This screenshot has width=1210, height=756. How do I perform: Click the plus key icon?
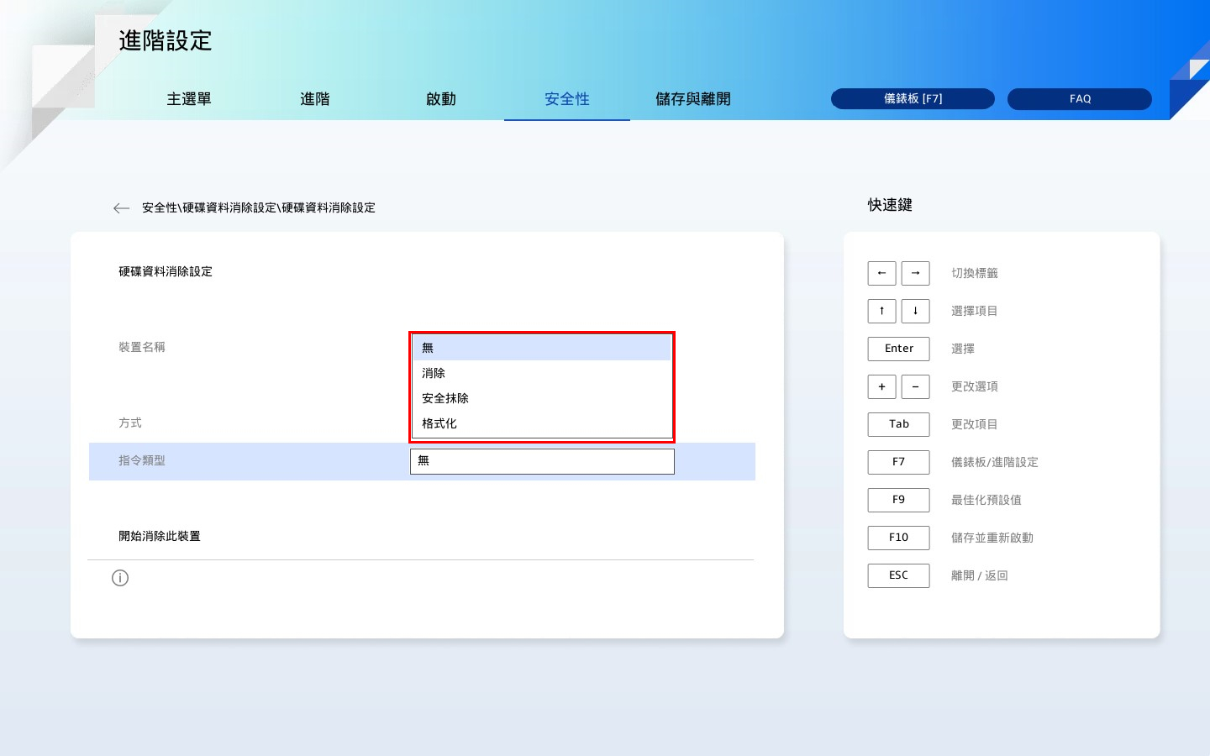881,386
